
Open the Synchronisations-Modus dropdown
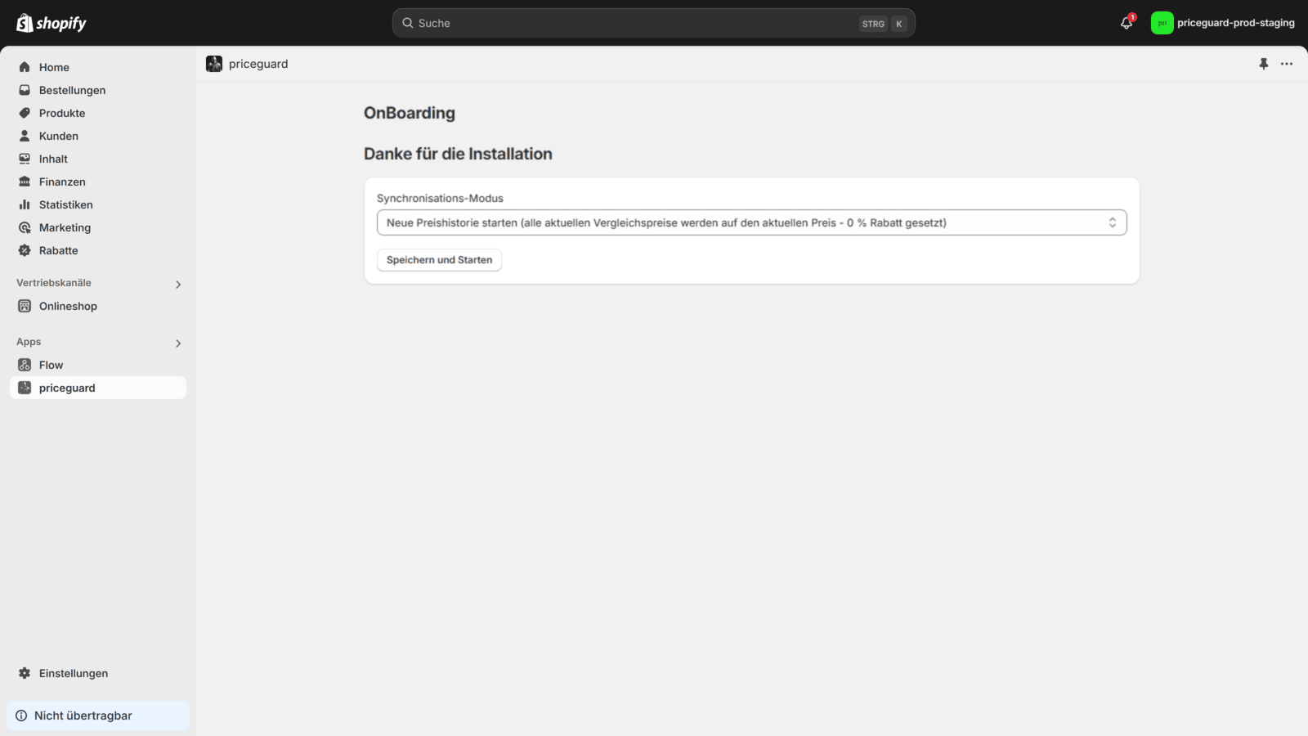click(x=750, y=222)
